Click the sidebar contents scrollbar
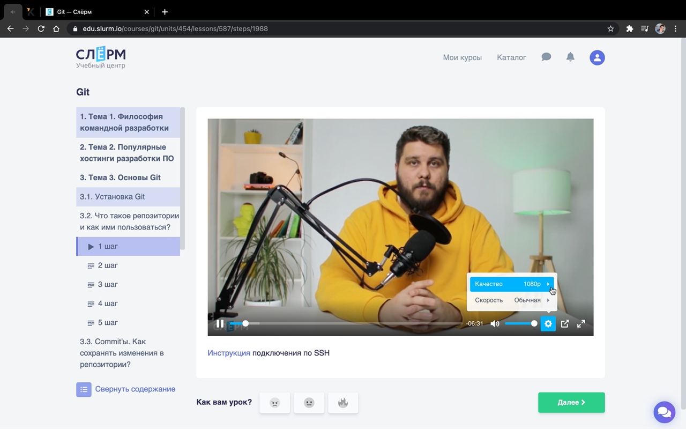 point(183,179)
